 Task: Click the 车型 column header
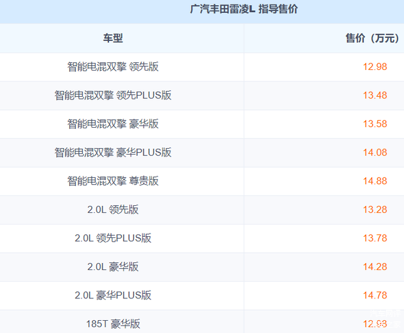click(x=113, y=38)
